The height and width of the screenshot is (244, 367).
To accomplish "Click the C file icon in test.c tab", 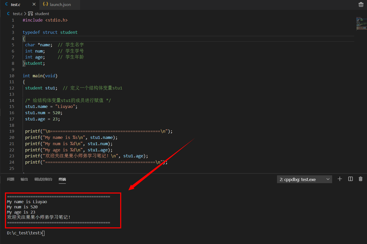I will point(7,4).
